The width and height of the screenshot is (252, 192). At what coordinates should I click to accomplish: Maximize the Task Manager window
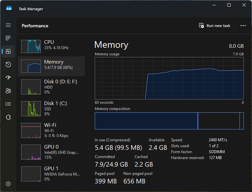point(229,5)
